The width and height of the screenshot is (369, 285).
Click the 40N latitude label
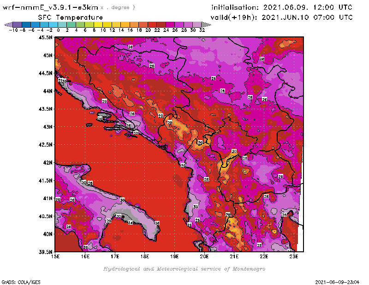coord(48,234)
